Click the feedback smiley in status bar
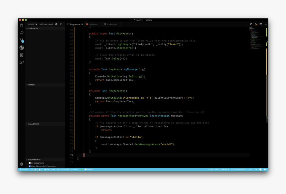Viewport: 286px width, 194px height. [260, 170]
